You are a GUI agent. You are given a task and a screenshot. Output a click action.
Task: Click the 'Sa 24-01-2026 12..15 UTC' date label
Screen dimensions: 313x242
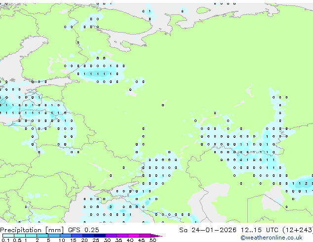coord(229,230)
